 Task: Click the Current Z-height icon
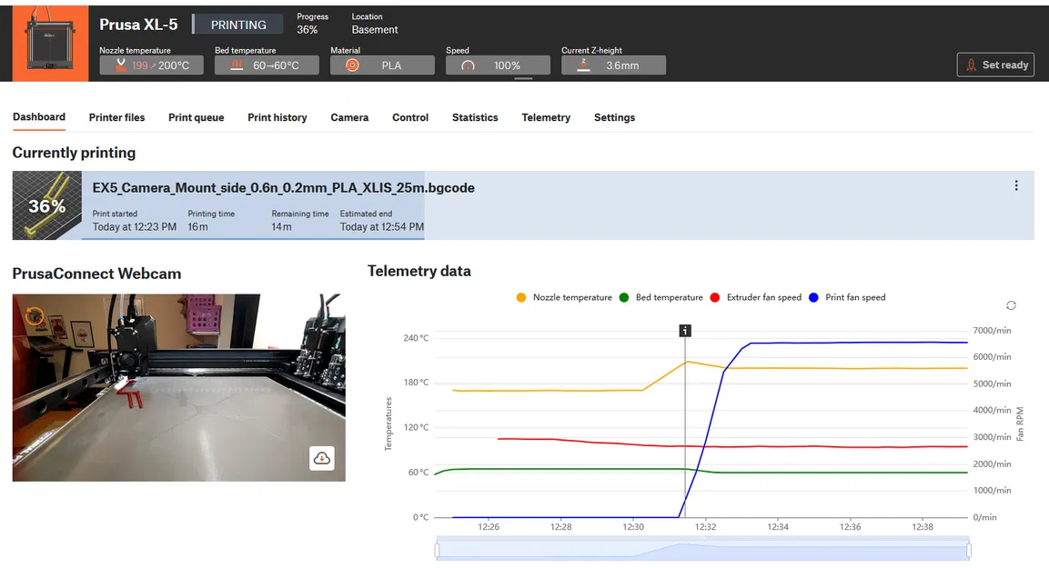[x=581, y=65]
